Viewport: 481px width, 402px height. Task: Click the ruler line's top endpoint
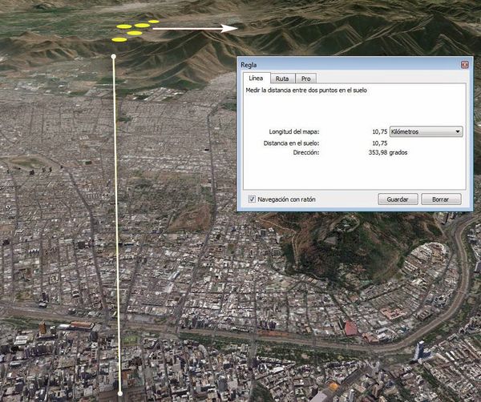pyautogui.click(x=114, y=57)
